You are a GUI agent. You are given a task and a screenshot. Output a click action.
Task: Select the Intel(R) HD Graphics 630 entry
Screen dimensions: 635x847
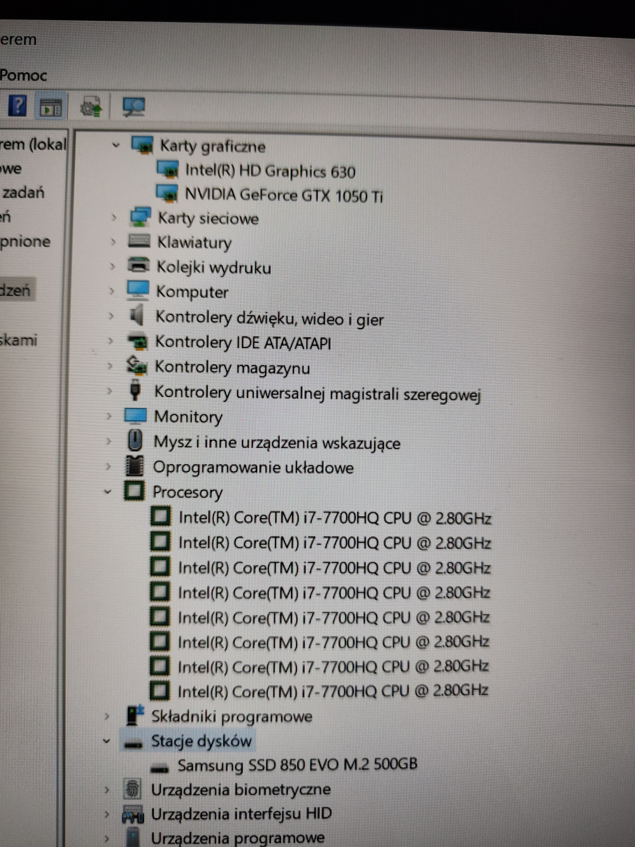[270, 171]
